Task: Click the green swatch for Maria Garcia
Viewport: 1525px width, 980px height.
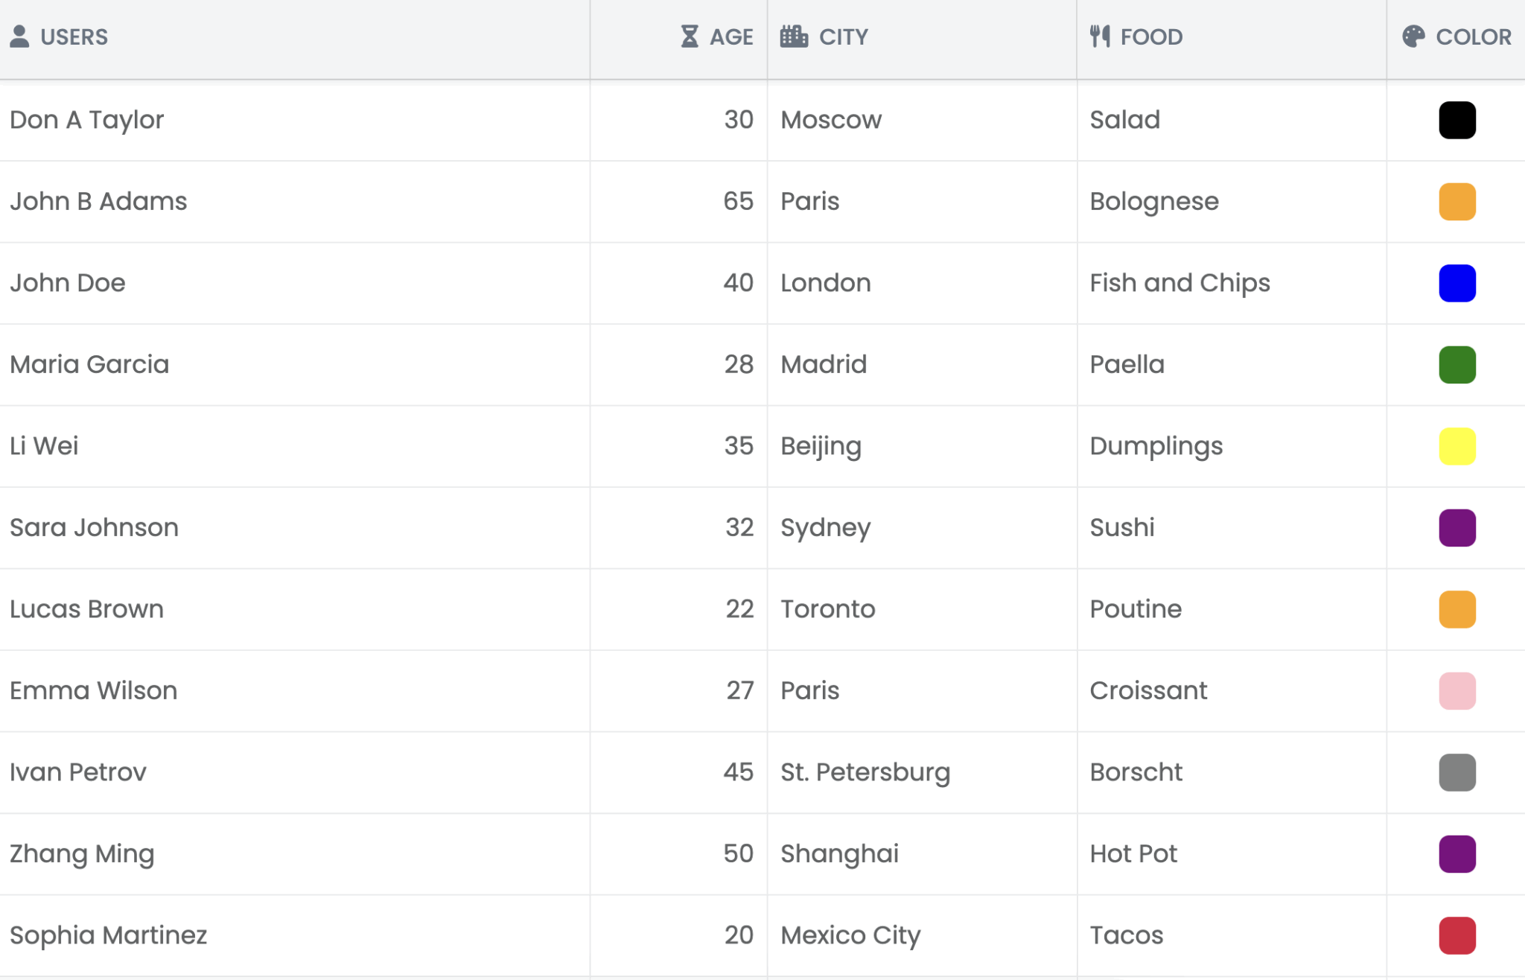Action: (1456, 365)
